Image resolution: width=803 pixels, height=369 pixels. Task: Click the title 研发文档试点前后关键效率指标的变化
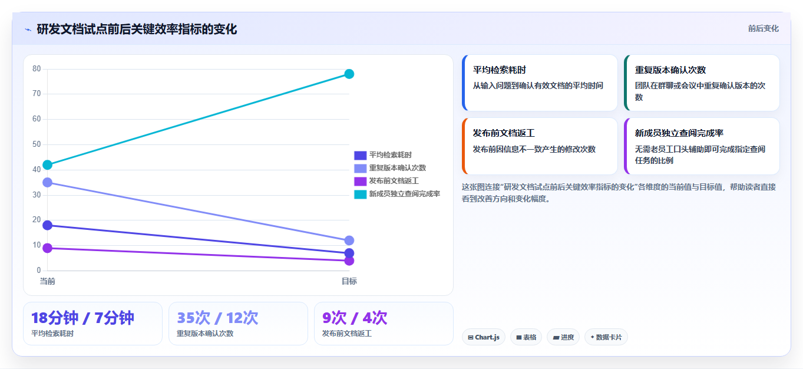(137, 29)
